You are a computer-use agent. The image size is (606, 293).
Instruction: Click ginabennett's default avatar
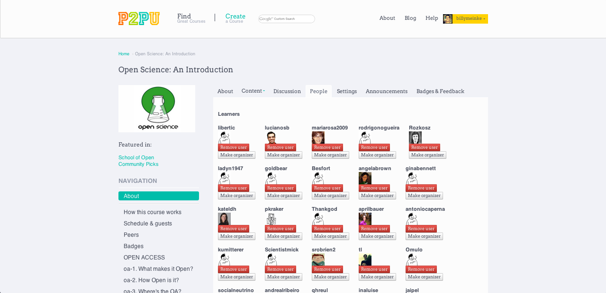[x=412, y=178]
